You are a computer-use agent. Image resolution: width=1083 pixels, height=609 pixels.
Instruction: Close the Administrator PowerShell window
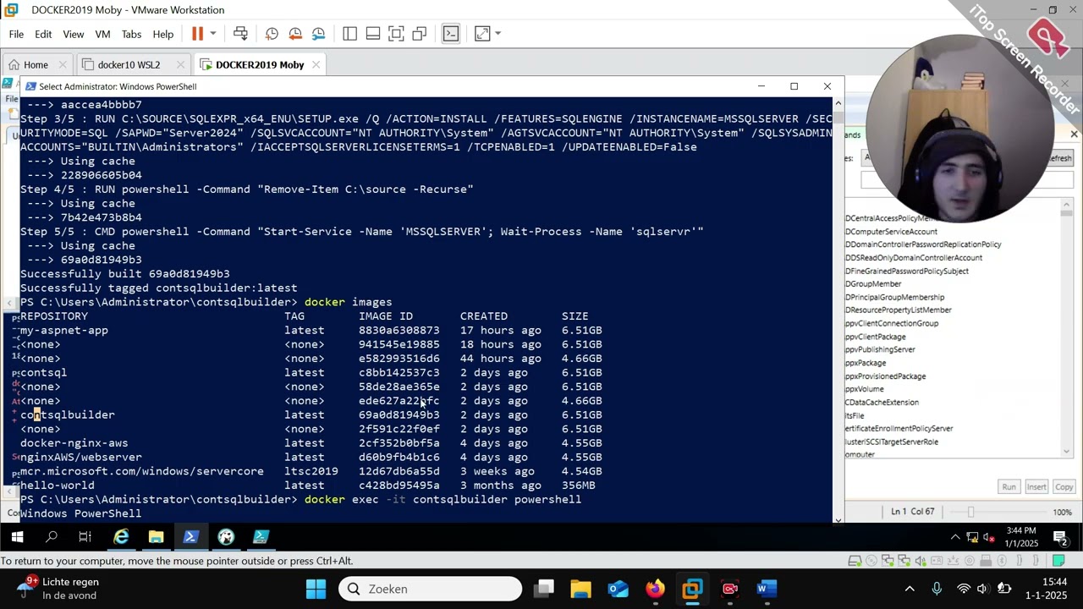click(827, 86)
